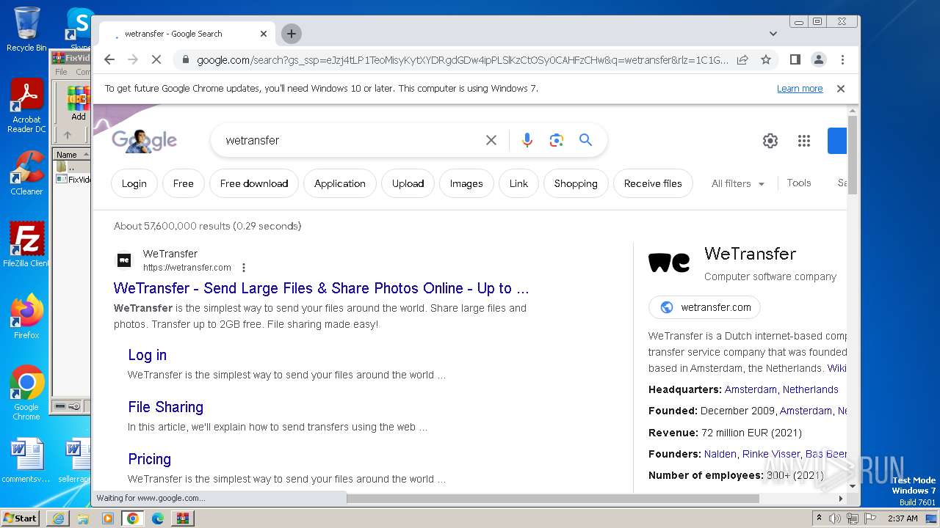Screen dimensions: 940x528
Task: Clear the search box text
Action: click(x=491, y=140)
